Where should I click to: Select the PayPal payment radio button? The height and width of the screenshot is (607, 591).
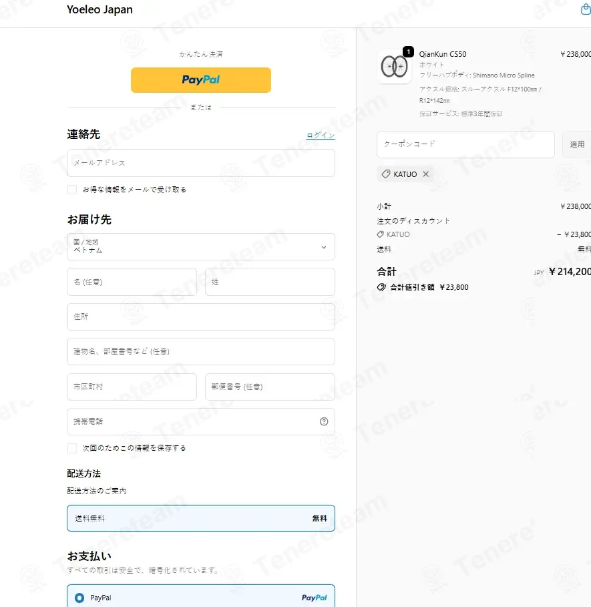[79, 598]
